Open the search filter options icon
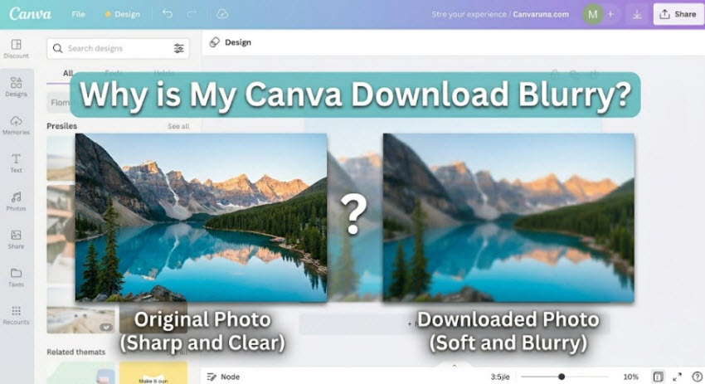Viewport: 705px width, 384px height. [179, 48]
